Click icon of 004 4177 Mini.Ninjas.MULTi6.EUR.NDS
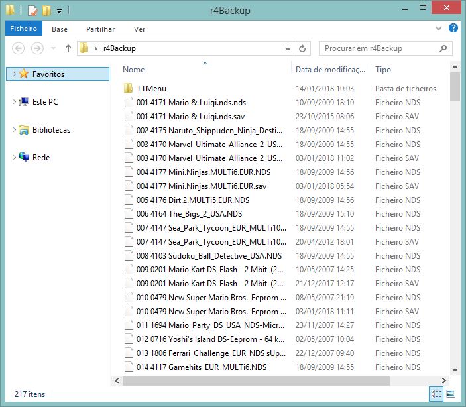This screenshot has width=466, height=407. (x=129, y=172)
